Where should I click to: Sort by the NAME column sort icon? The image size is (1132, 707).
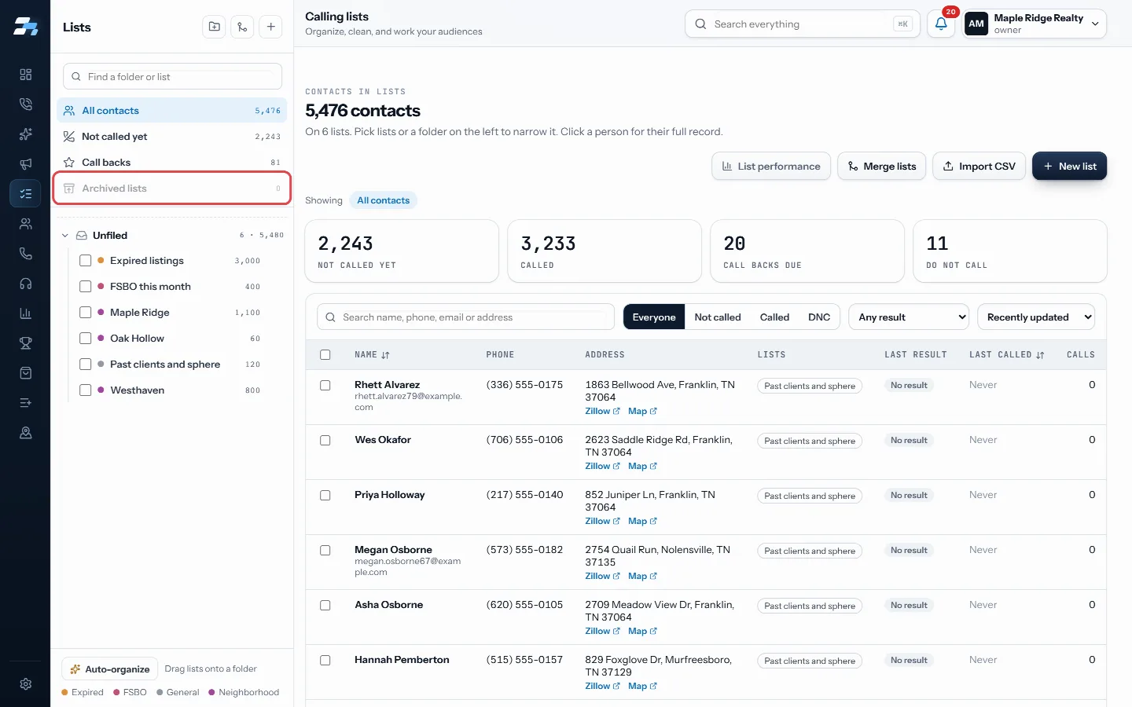pos(385,355)
